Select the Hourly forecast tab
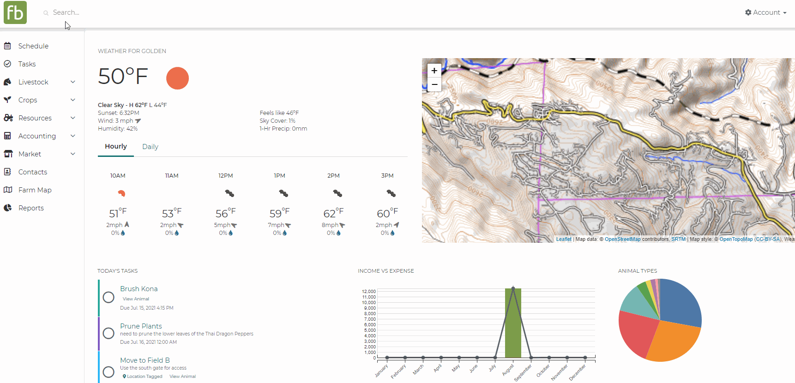795x383 pixels. pos(116,146)
